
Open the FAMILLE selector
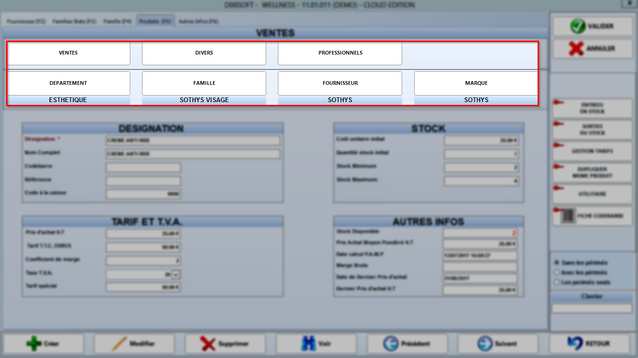tap(204, 83)
